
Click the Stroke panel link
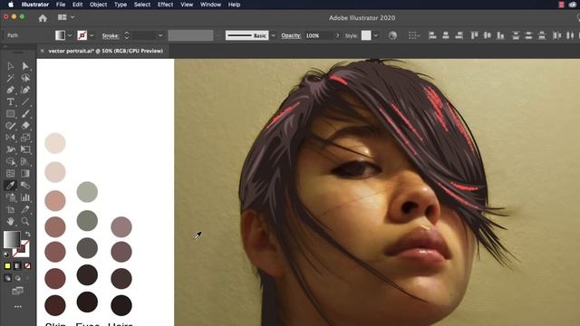coord(110,36)
